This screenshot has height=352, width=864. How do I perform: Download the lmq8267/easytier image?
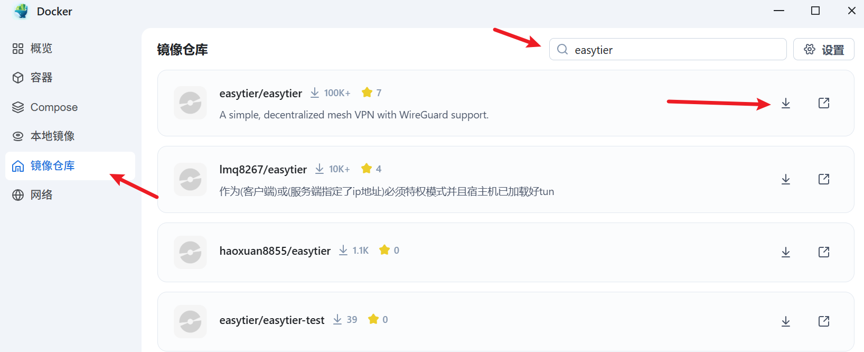click(x=786, y=179)
